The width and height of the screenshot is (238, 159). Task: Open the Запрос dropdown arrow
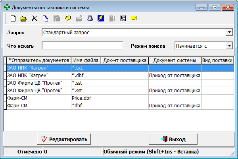[229, 32]
